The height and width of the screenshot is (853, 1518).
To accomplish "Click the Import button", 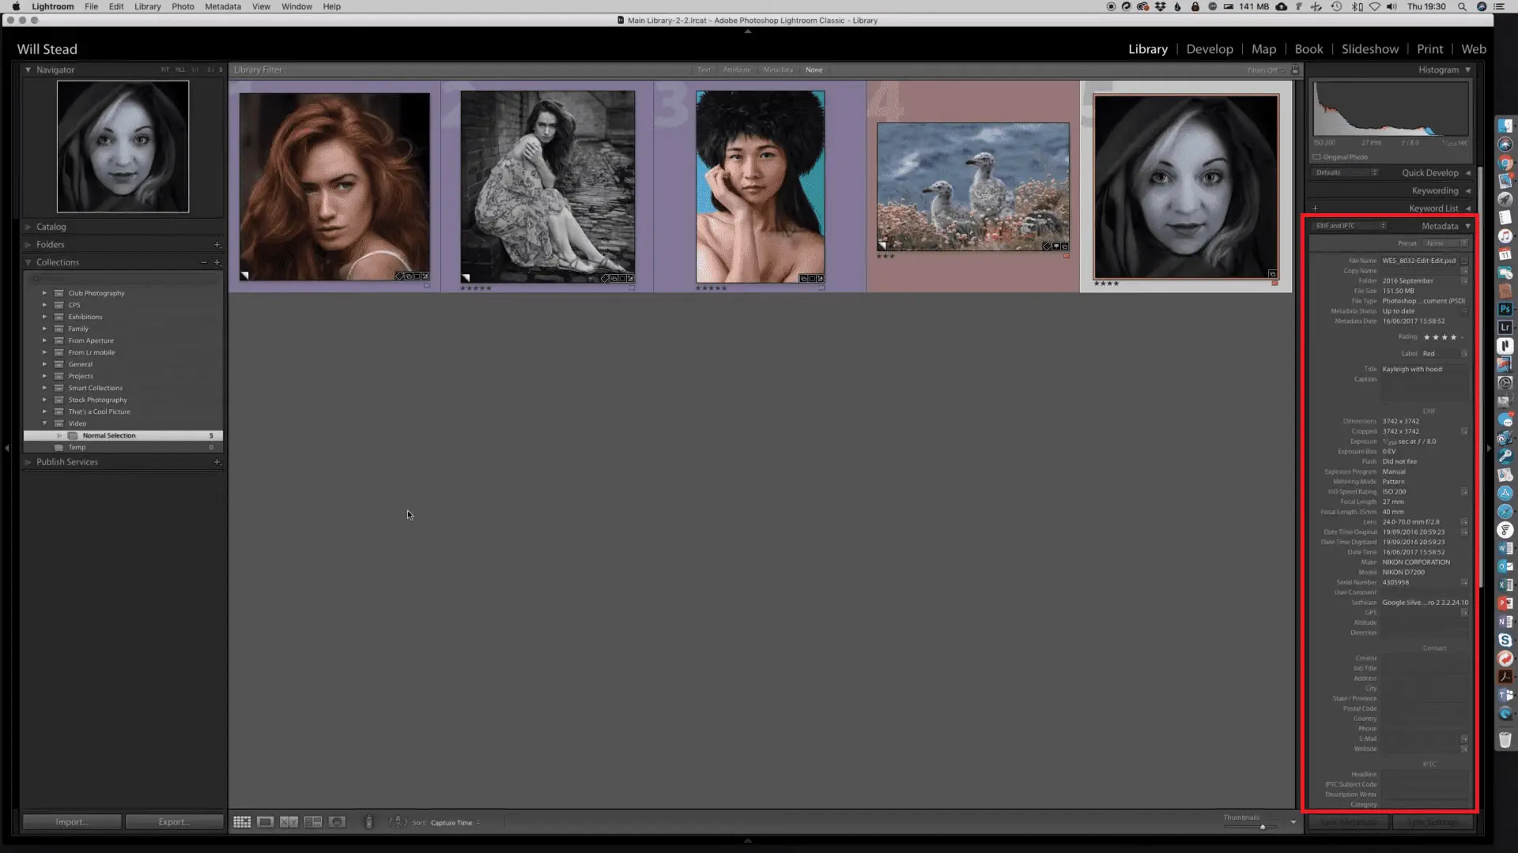I will [71, 821].
